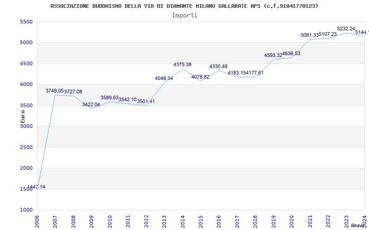
Task: Click x-axis year 2008
Action: click(73, 221)
